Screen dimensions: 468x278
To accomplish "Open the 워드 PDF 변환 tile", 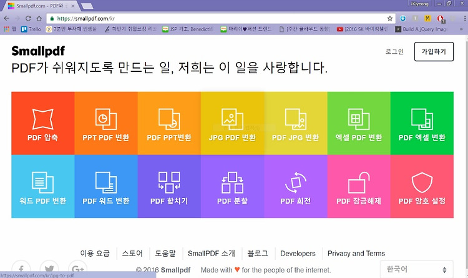I will [43, 186].
